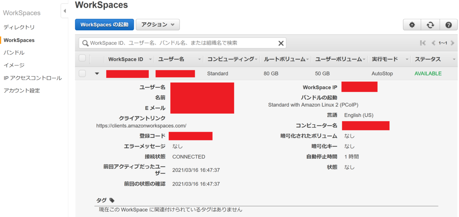This screenshot has width=459, height=217.
Task: Open the settings gear icon
Action: tap(412, 25)
